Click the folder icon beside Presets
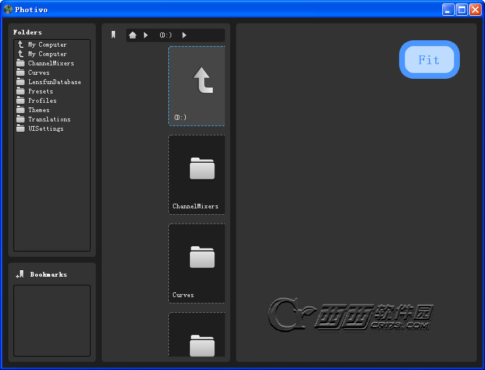This screenshot has width=485, height=370. (x=20, y=91)
